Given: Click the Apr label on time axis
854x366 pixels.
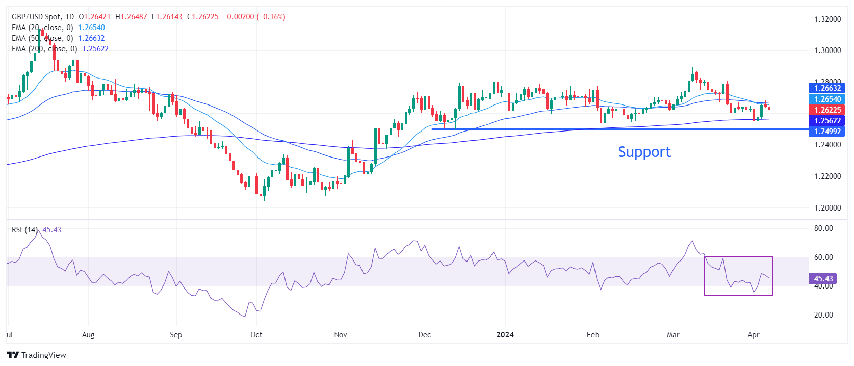Looking at the screenshot, I should click(x=753, y=335).
